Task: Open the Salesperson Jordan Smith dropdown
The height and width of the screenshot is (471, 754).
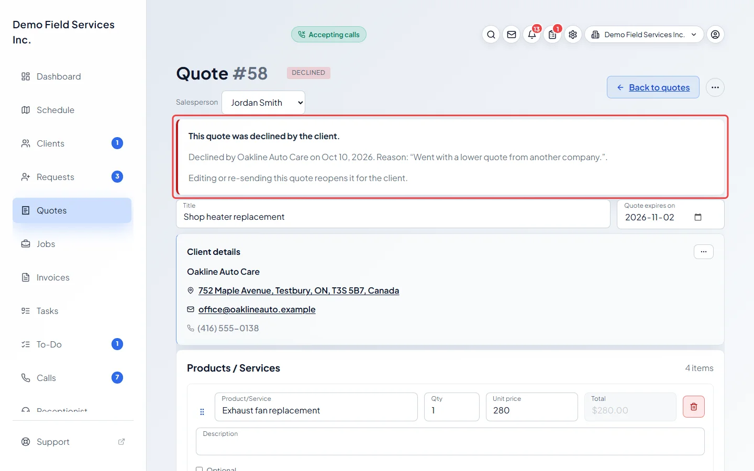Action: [x=263, y=103]
